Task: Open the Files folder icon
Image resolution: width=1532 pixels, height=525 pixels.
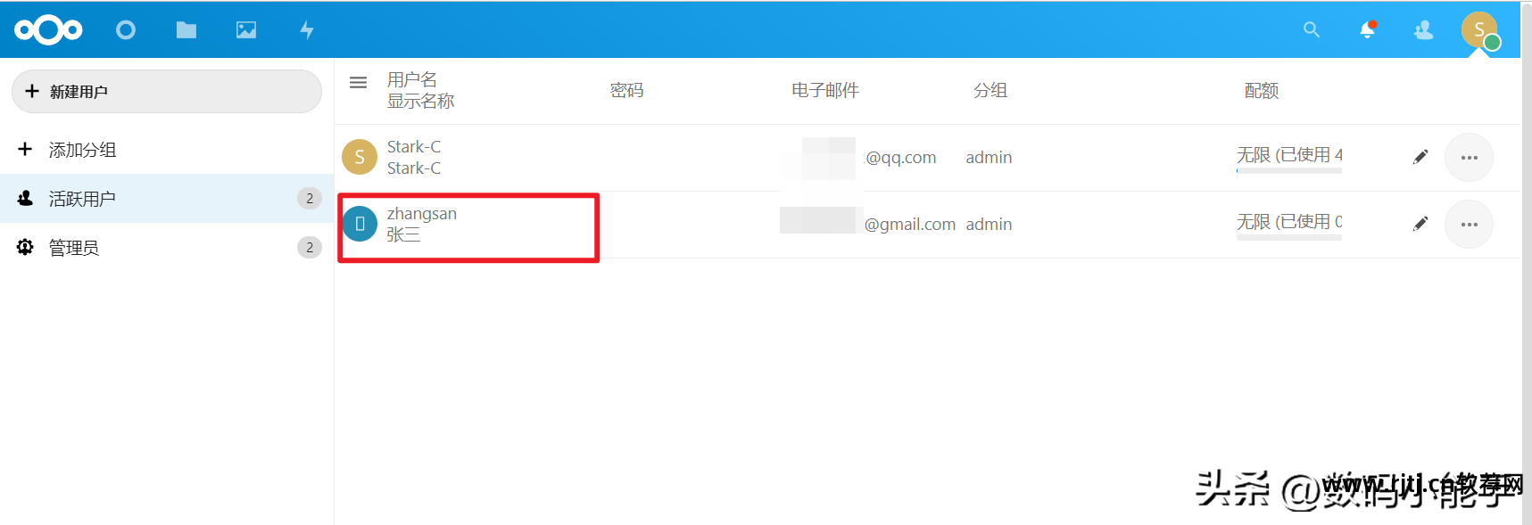Action: point(186,30)
